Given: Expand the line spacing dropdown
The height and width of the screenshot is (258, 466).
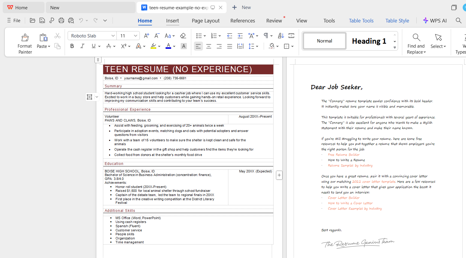Looking at the screenshot, I should [x=255, y=46].
